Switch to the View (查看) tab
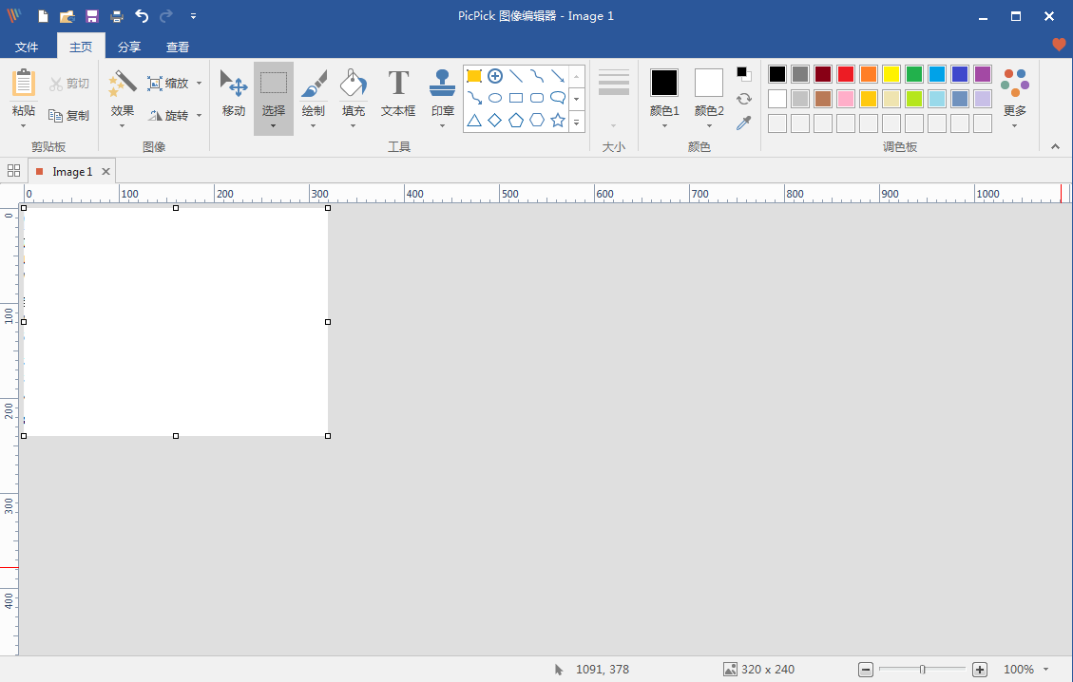The width and height of the screenshot is (1073, 682). click(x=178, y=47)
